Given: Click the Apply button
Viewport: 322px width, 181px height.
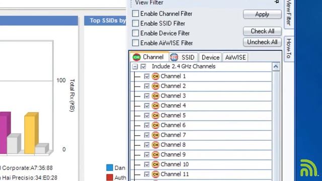Looking at the screenshot, I should (x=262, y=14).
